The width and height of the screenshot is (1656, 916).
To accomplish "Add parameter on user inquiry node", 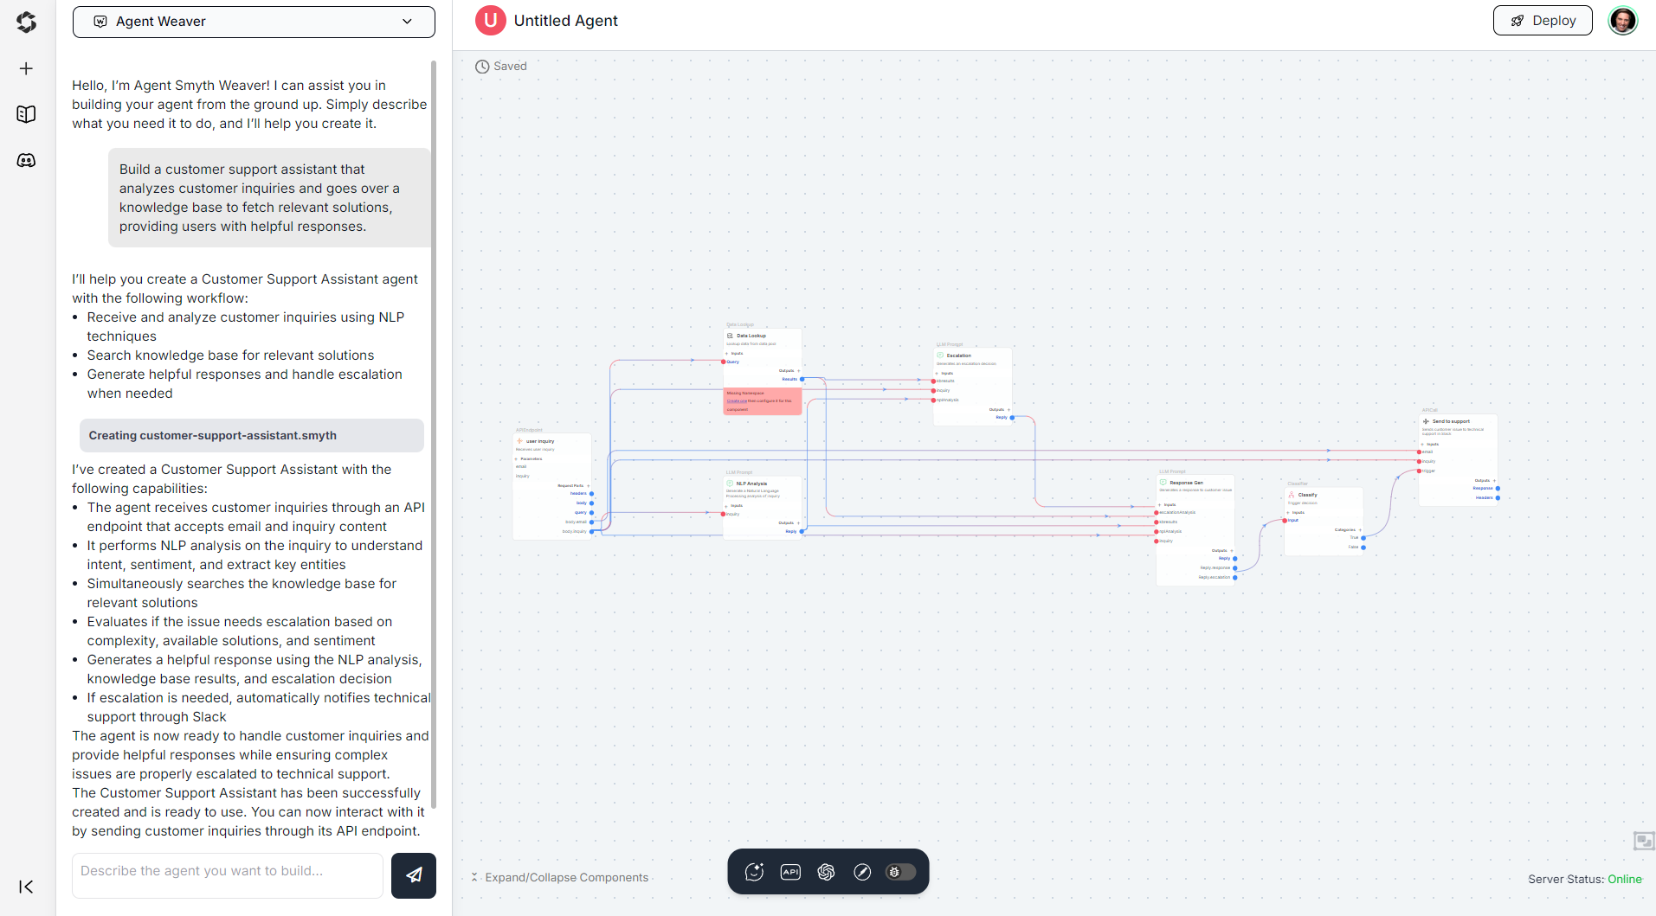I will [x=517, y=458].
